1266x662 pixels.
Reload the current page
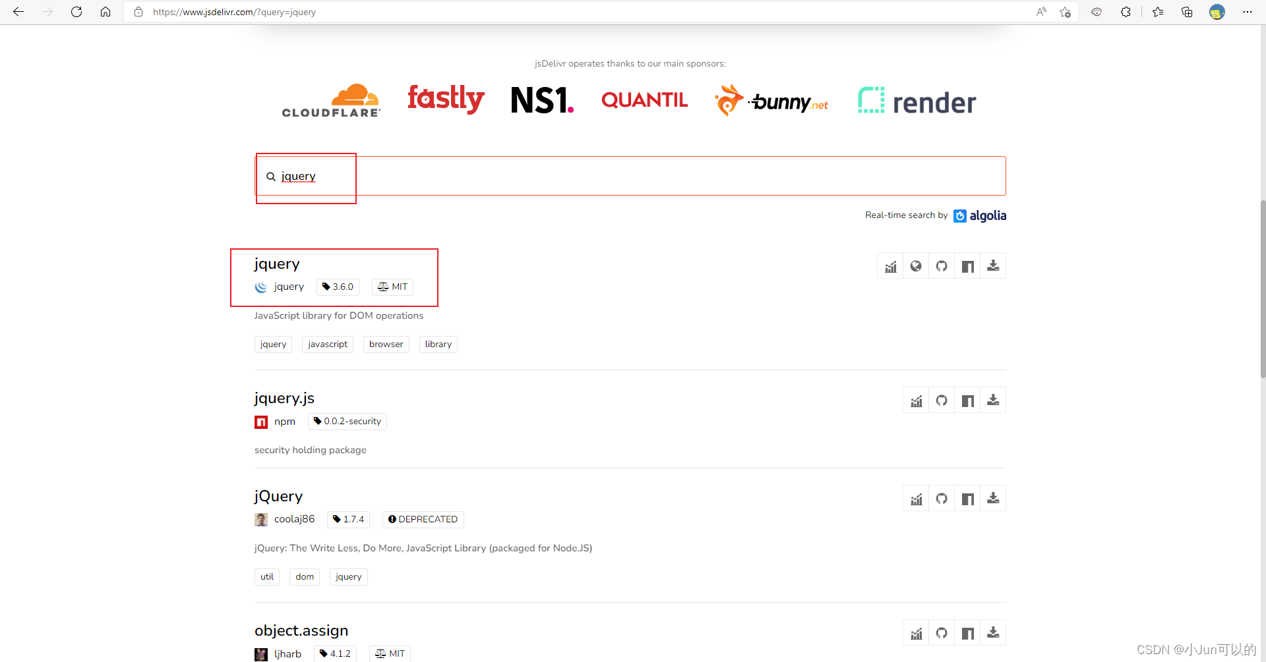[76, 12]
